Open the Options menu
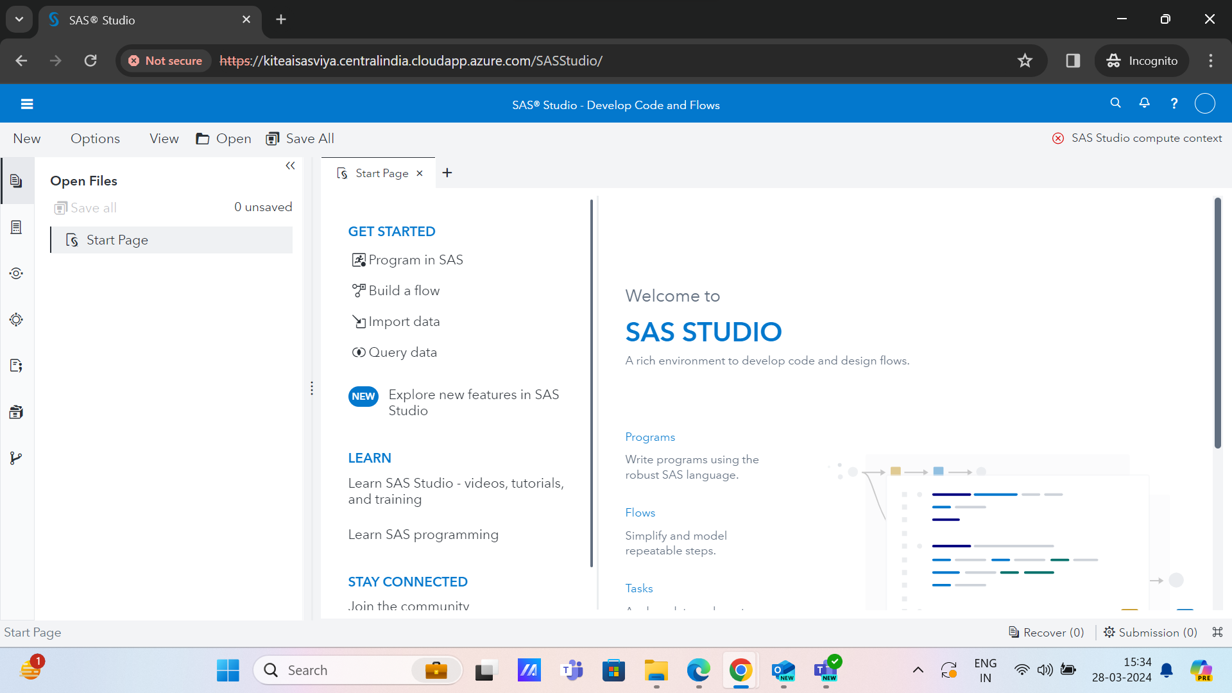This screenshot has width=1232, height=693. pos(95,139)
